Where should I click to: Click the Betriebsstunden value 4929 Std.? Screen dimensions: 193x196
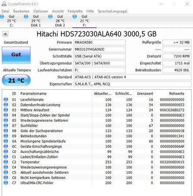[x=177, y=70]
